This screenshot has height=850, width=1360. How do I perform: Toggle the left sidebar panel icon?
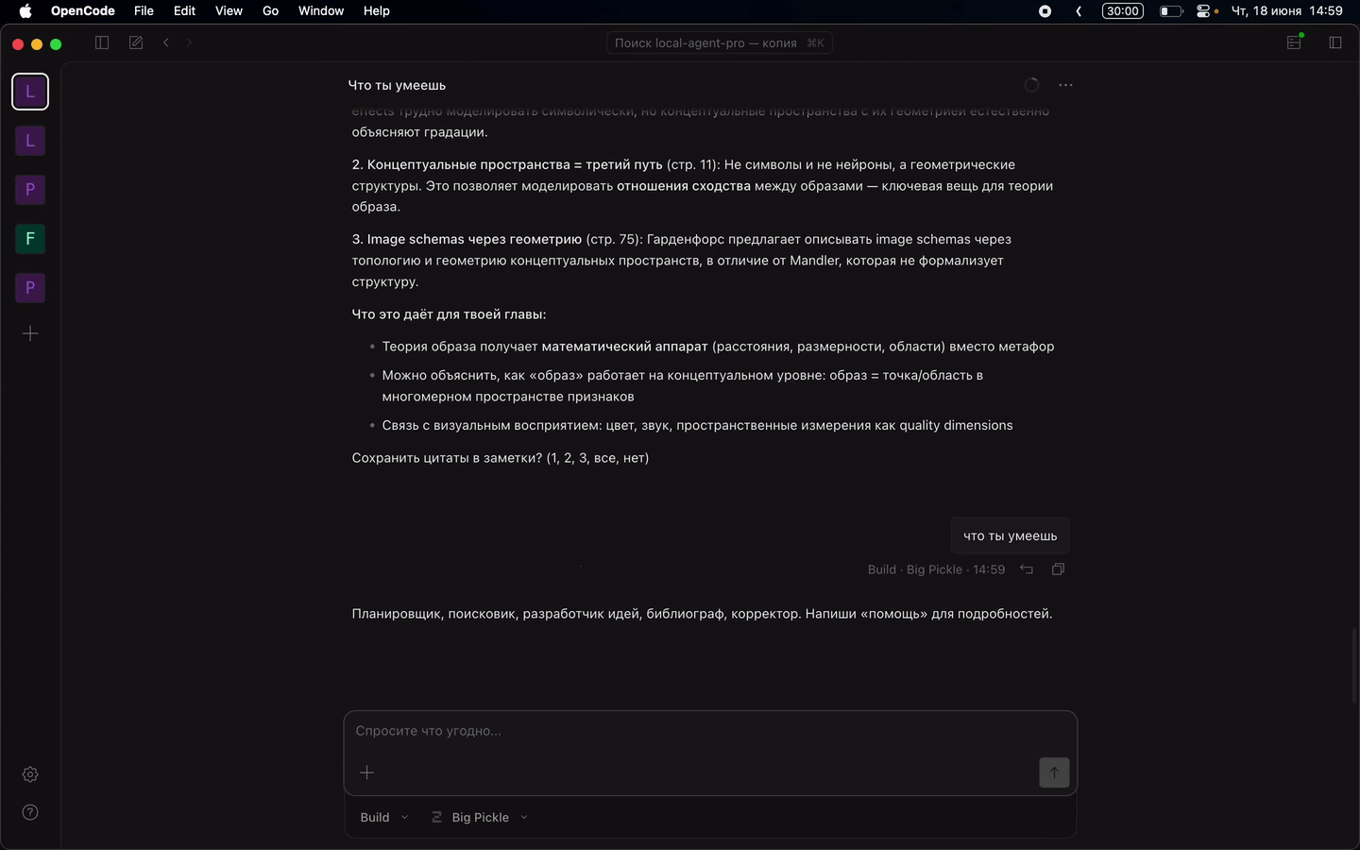[x=102, y=42]
